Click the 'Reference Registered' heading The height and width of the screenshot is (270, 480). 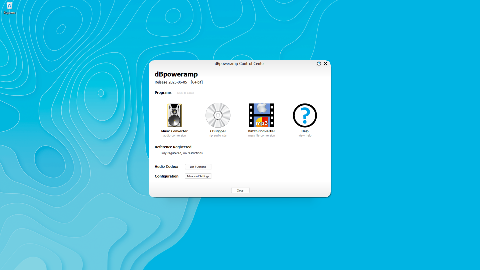tap(173, 147)
